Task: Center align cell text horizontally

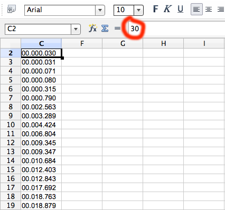Action: pos(209,9)
